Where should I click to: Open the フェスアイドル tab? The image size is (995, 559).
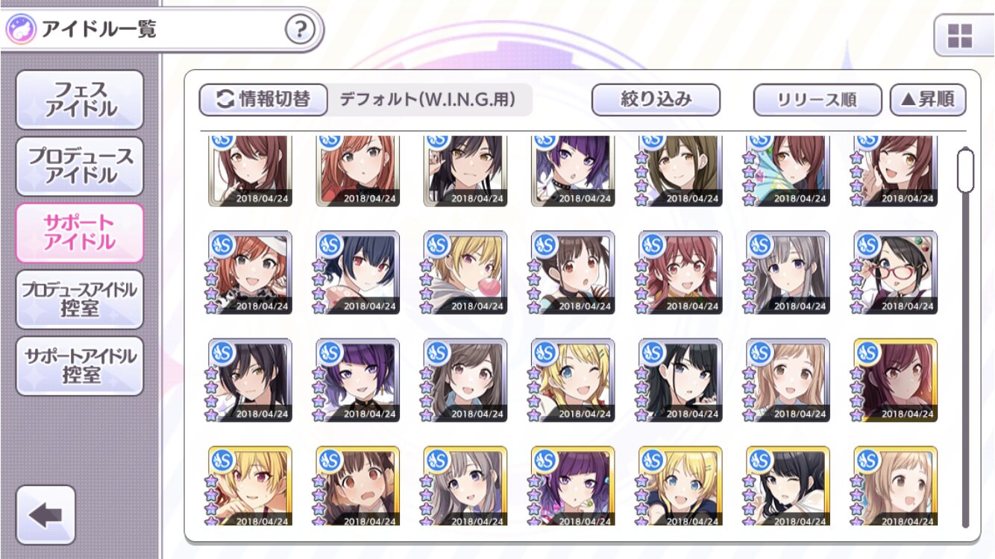point(80,100)
